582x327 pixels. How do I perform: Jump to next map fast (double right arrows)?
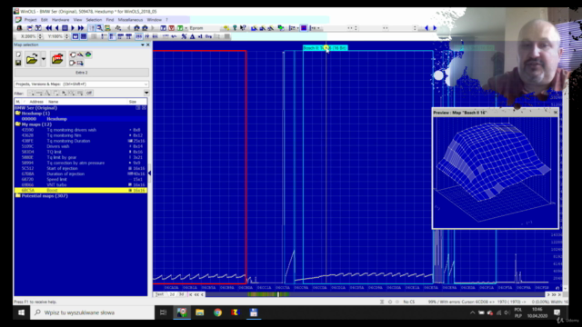81,28
